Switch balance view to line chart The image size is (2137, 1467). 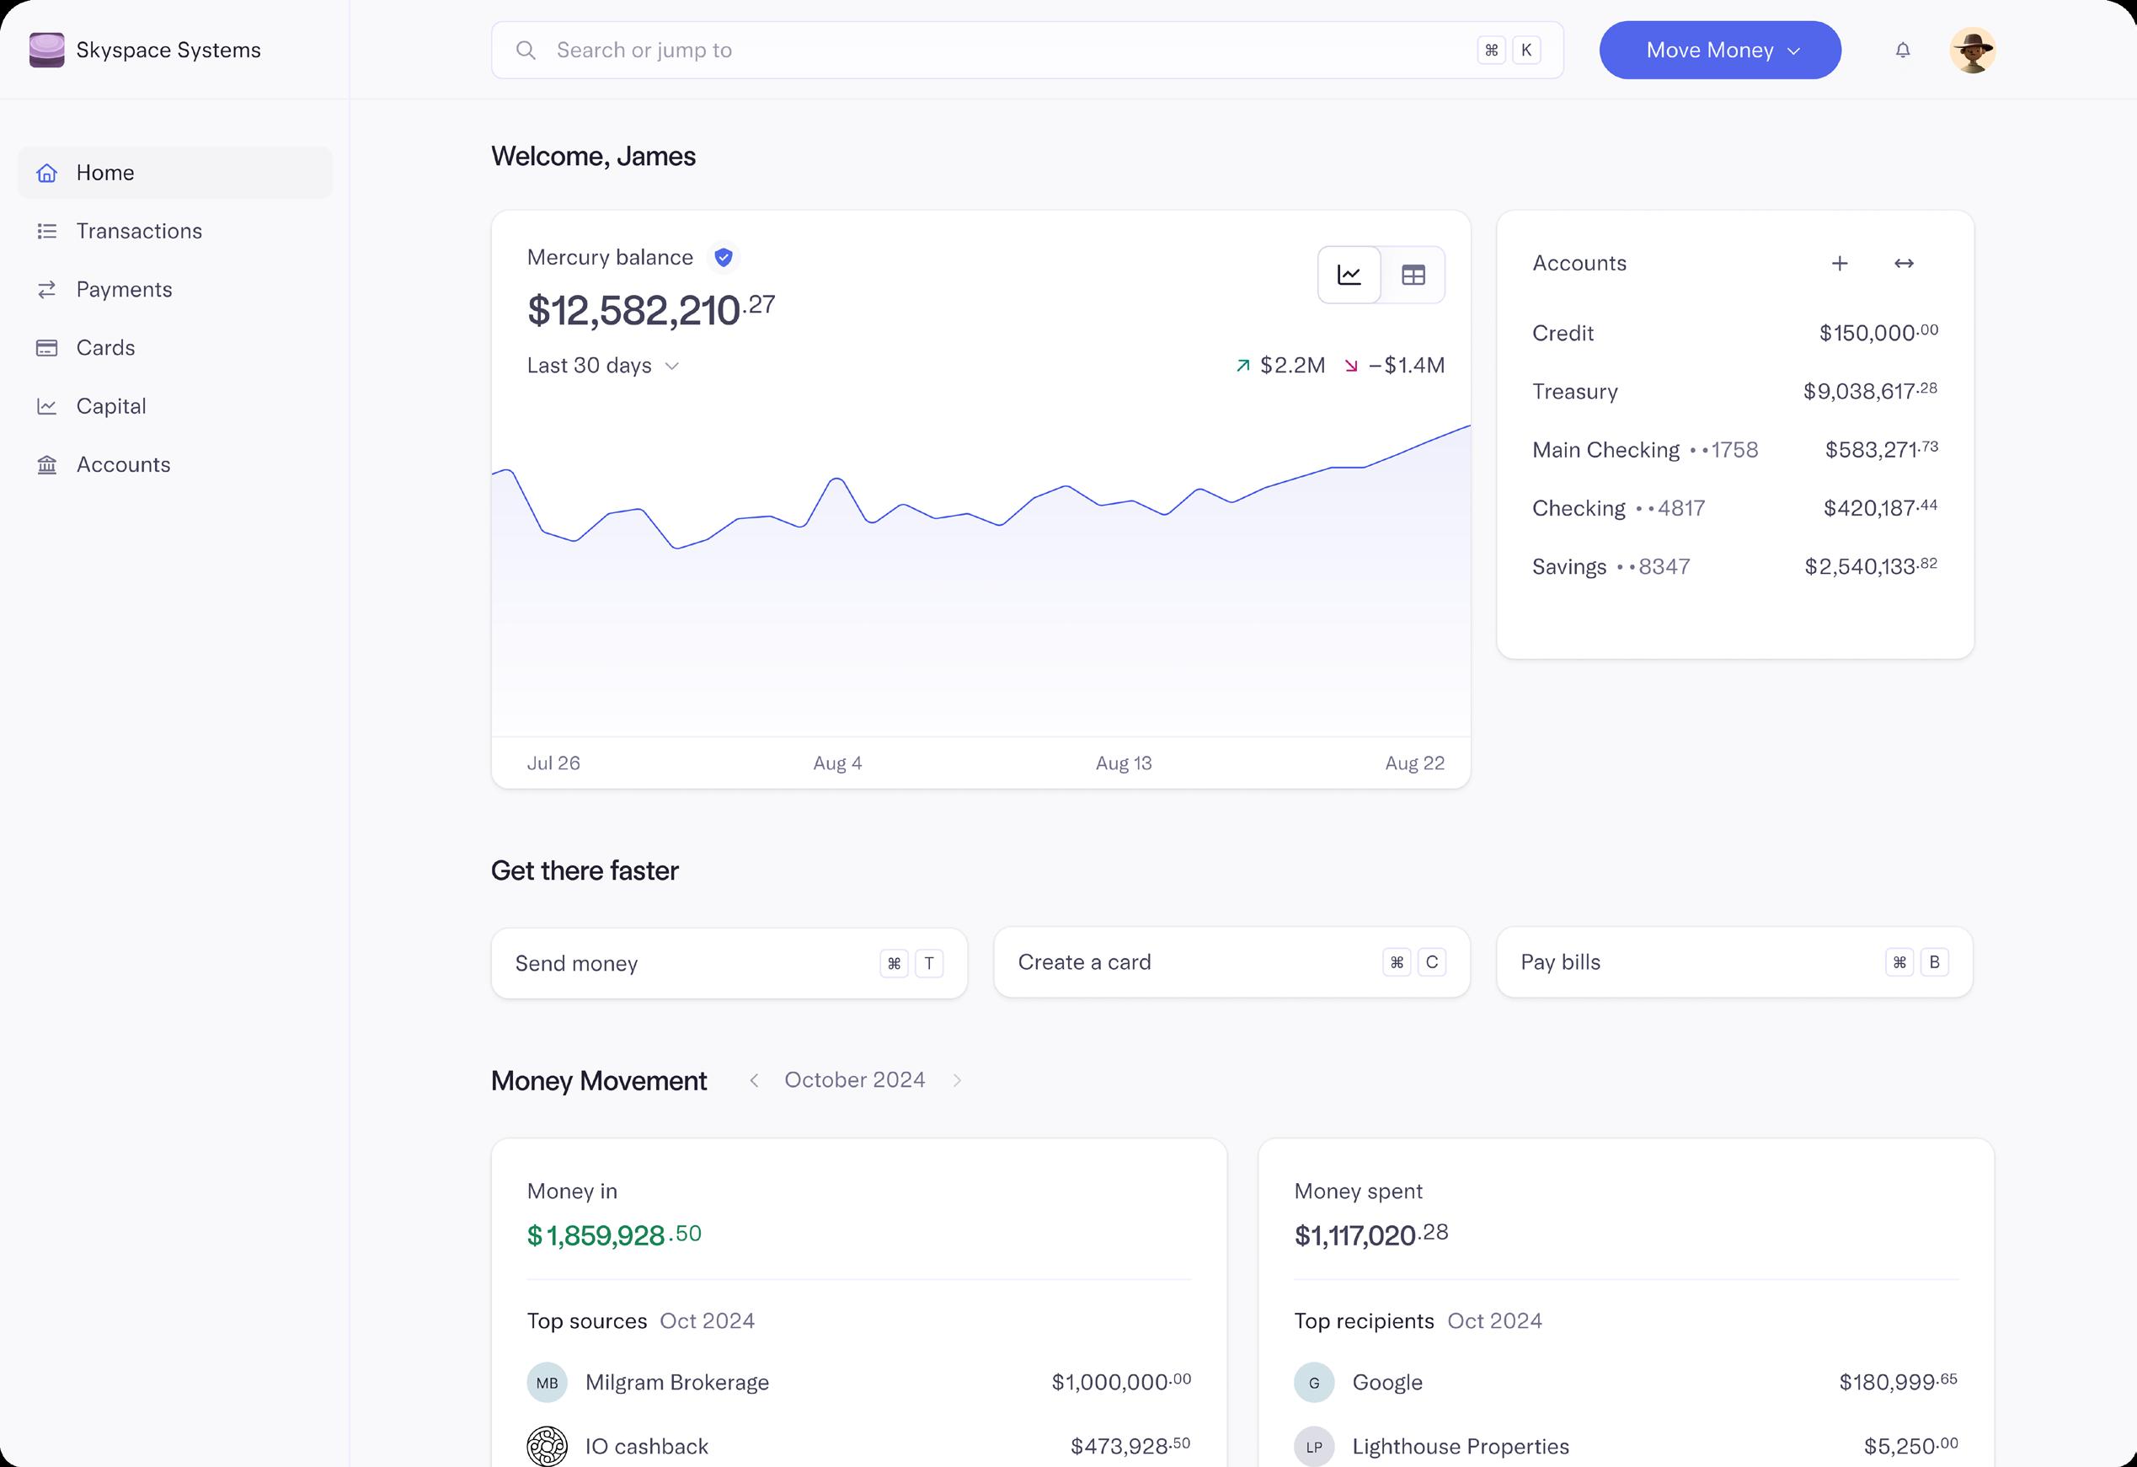point(1349,275)
